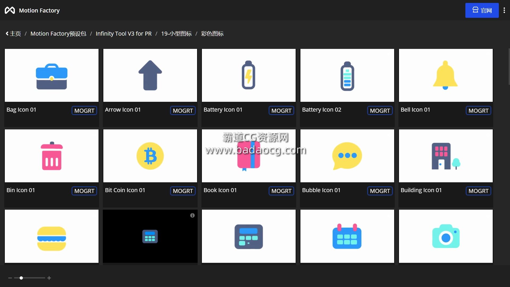Click MOGRT badge for Building Icon 01
Image resolution: width=510 pixels, height=287 pixels.
point(478,191)
